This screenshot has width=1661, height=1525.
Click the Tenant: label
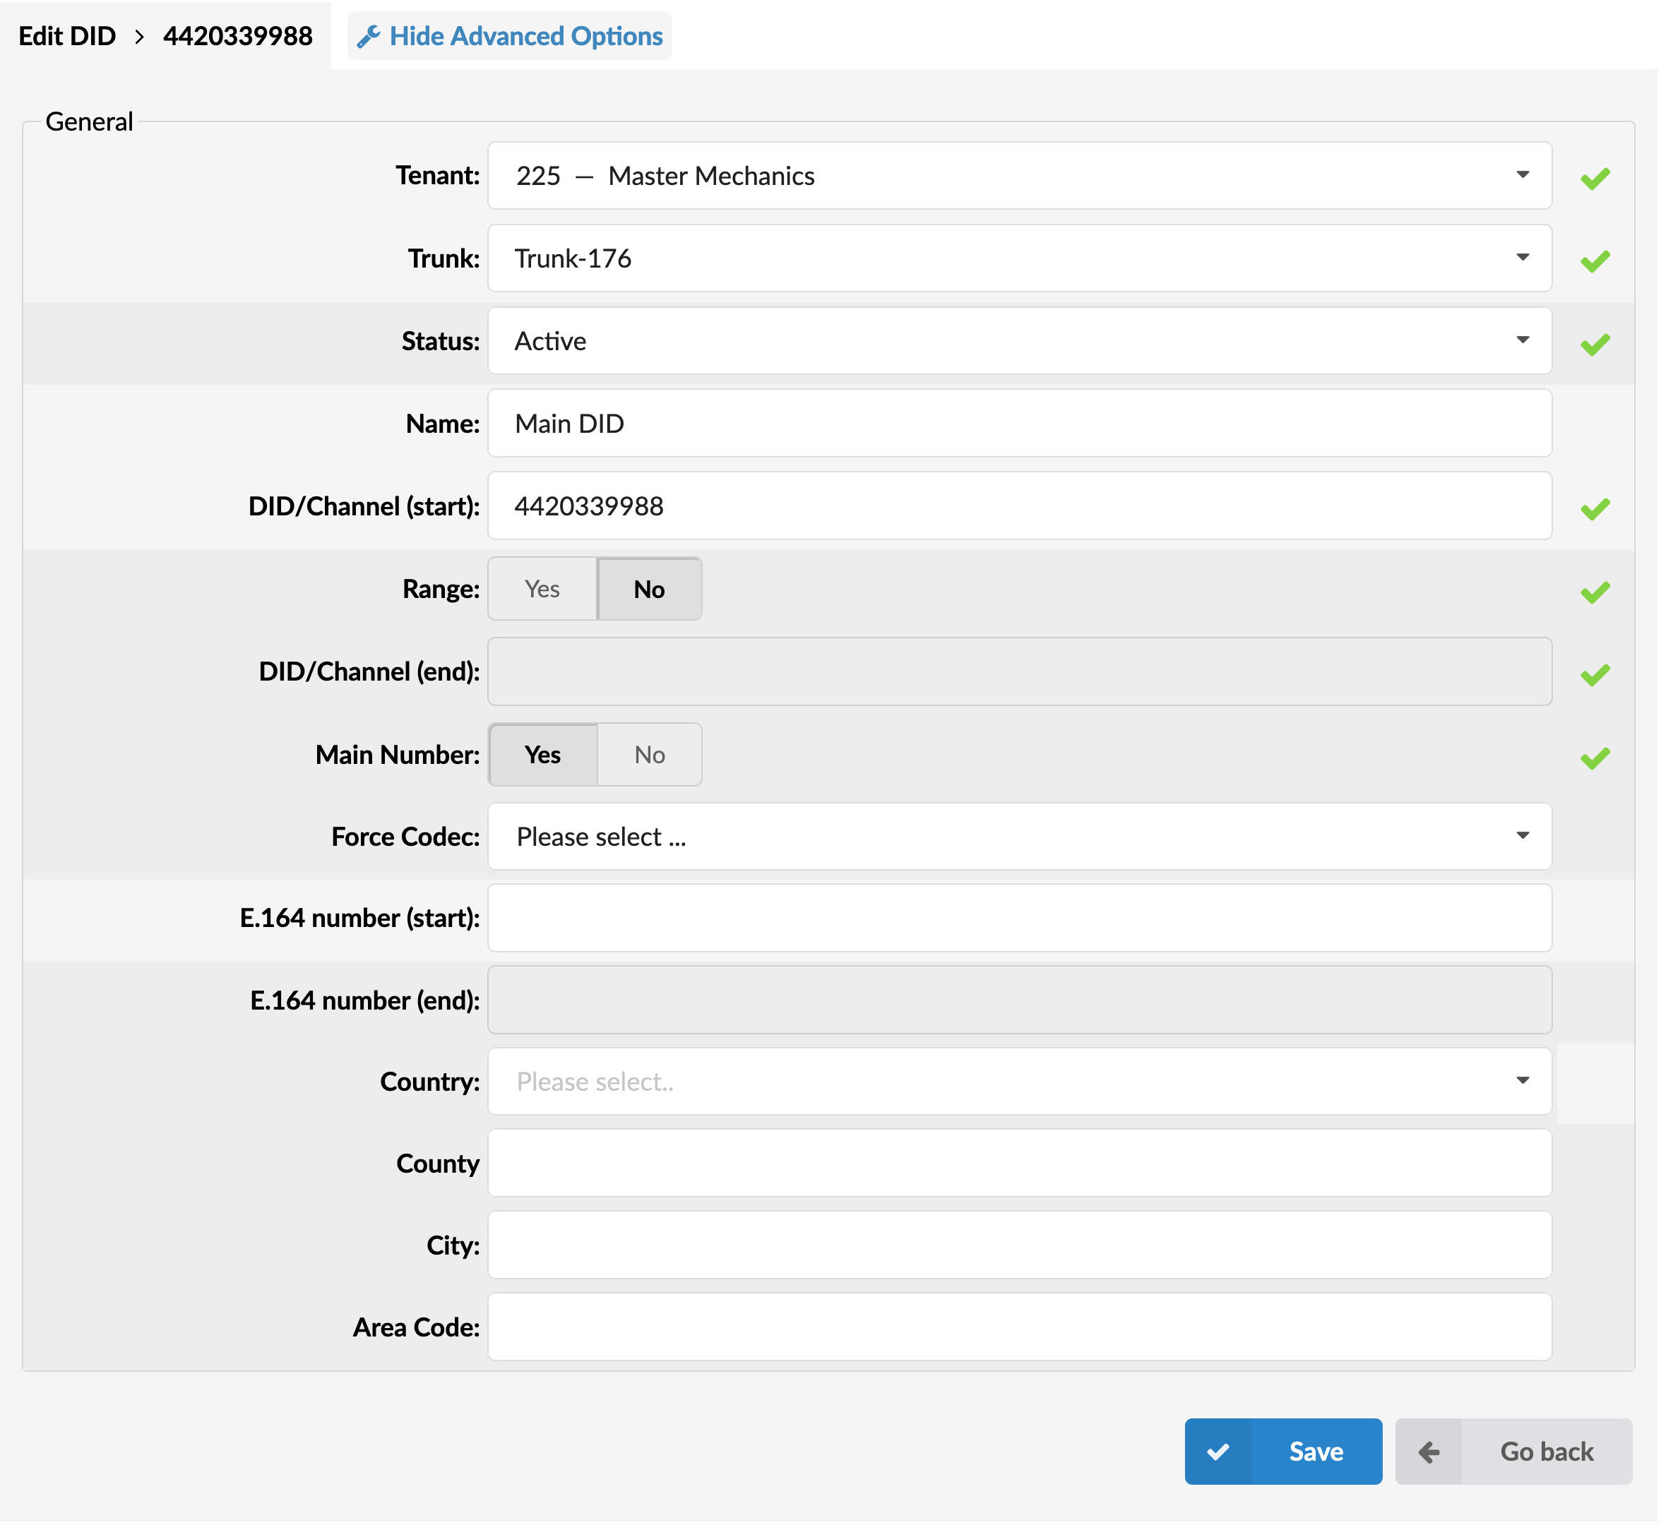point(439,176)
